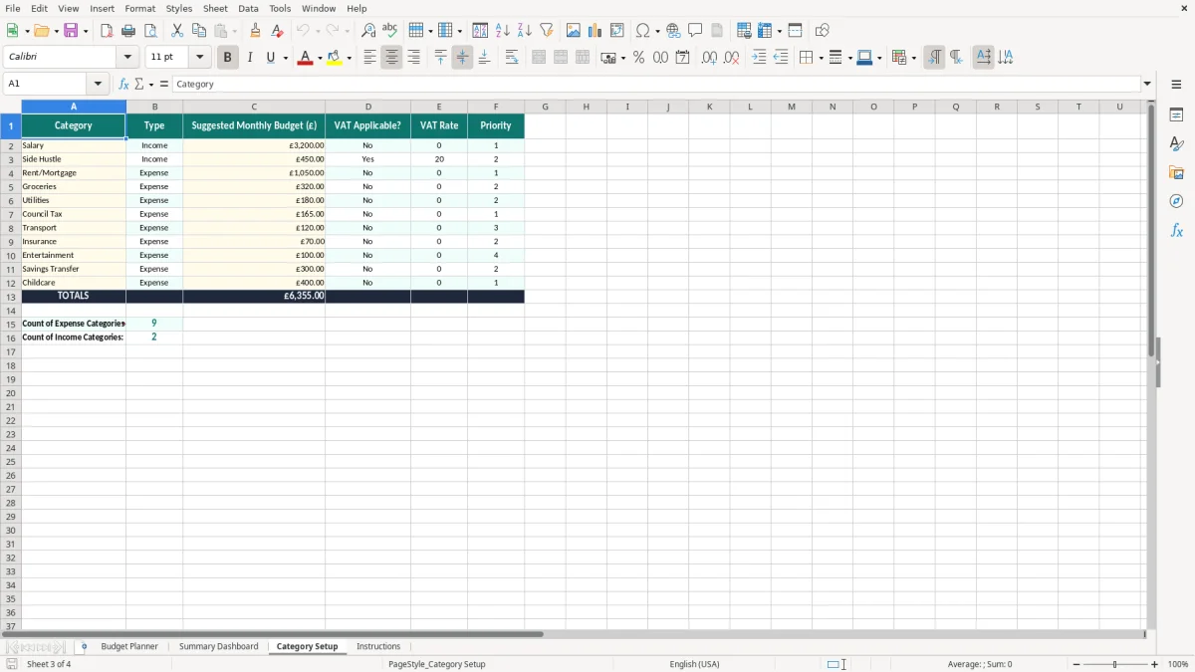
Task: Open Underline style dropdown arrow
Action: click(285, 58)
